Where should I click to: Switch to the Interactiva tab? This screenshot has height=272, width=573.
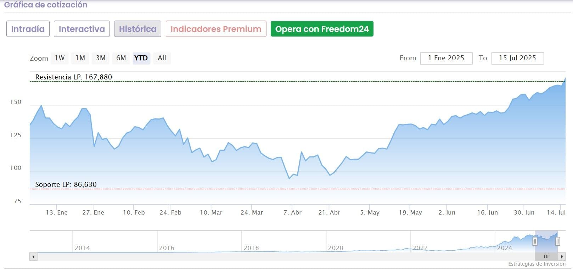[82, 29]
